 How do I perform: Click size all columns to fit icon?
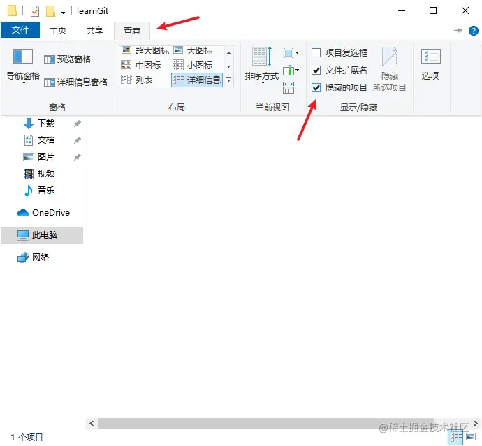(289, 88)
